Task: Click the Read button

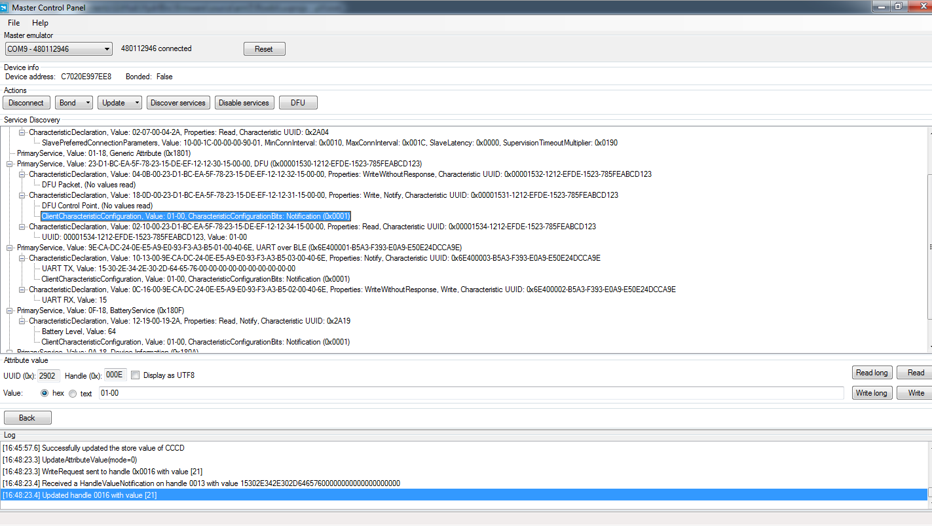Action: point(916,373)
